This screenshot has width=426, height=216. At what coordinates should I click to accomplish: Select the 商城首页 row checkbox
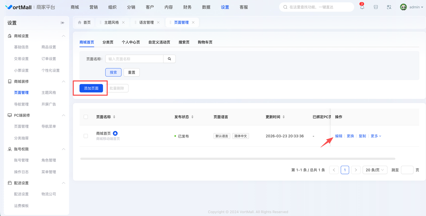[86, 136]
